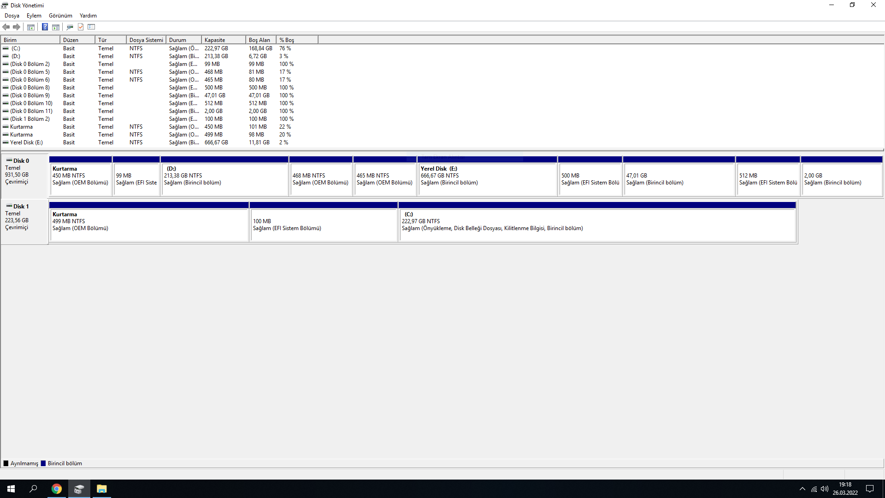
Task: Open the Dosya menu
Action: (12, 16)
